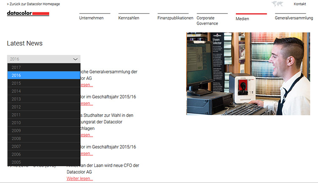Select 2006 from the year list

(44, 155)
